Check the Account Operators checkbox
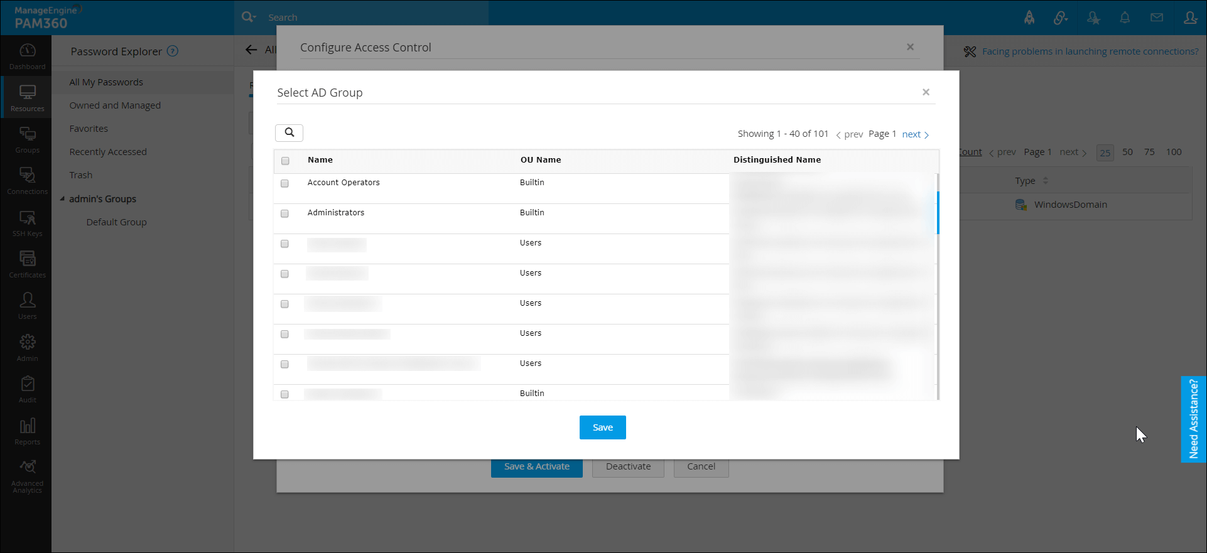The width and height of the screenshot is (1207, 553). [284, 183]
